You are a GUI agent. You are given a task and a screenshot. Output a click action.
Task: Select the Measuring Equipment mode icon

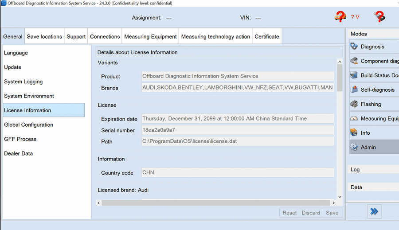(354, 119)
